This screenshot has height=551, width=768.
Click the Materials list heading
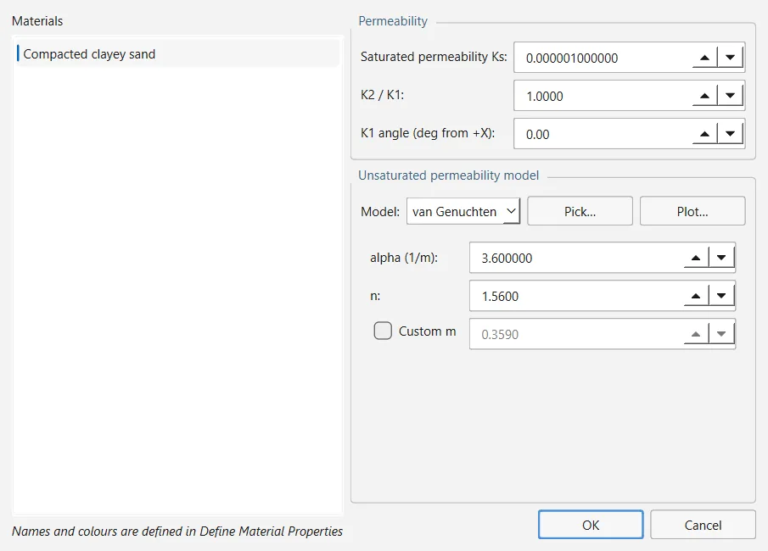[37, 21]
